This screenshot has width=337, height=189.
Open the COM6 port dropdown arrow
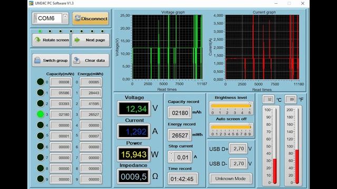pos(65,16)
